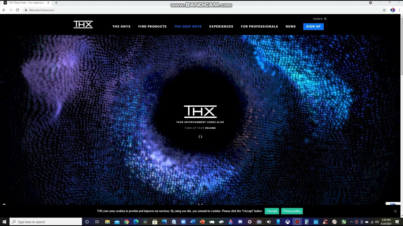Open site Search in header
The image size is (403, 226).
click(x=320, y=19)
